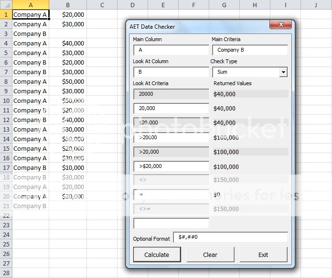Select column A header

tap(31, 5)
